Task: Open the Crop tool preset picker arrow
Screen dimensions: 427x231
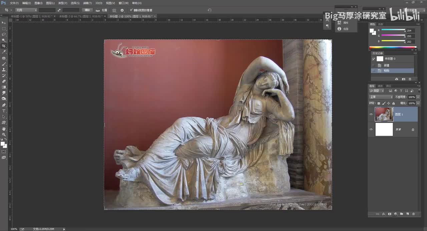Action: [x=11, y=10]
